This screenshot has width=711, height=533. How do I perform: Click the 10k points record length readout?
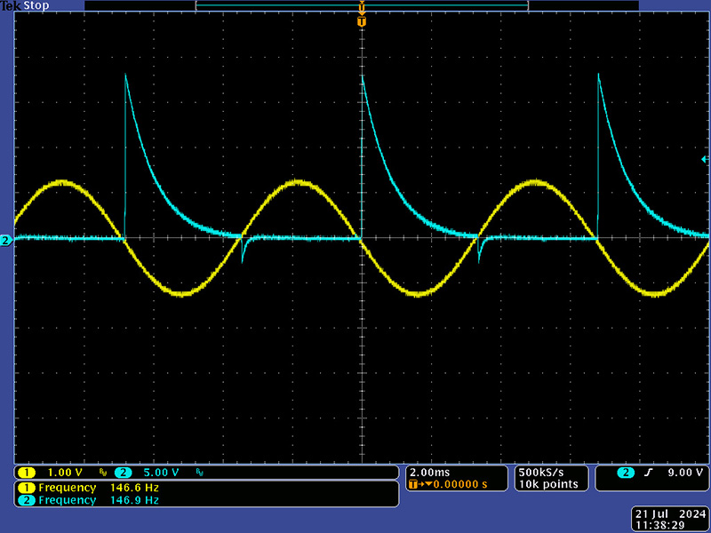(547, 484)
